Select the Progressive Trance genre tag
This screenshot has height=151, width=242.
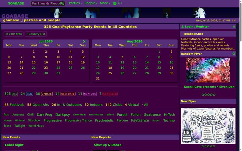[x=78, y=120]
